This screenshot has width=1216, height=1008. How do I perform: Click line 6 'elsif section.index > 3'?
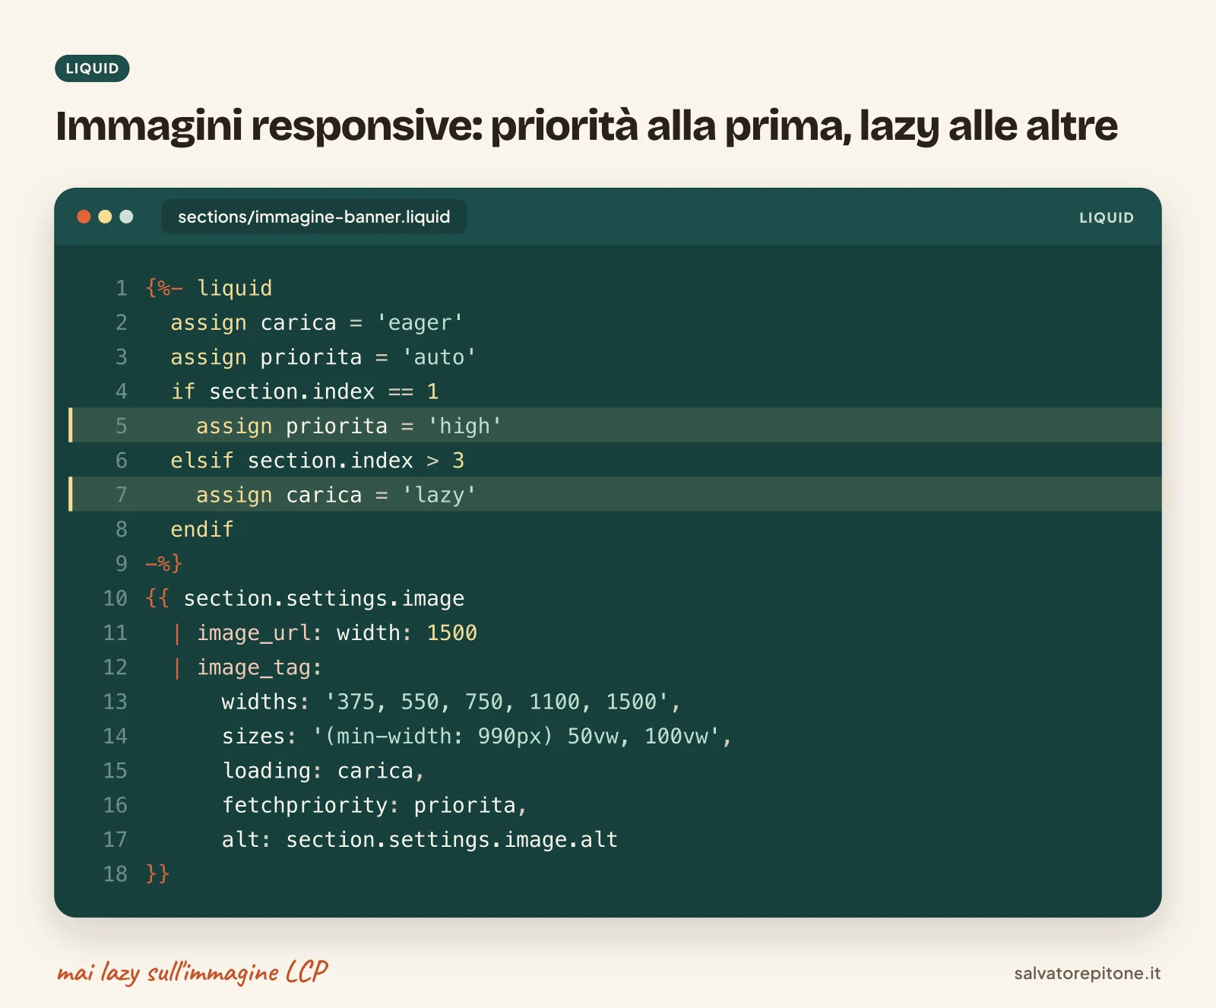click(x=317, y=460)
